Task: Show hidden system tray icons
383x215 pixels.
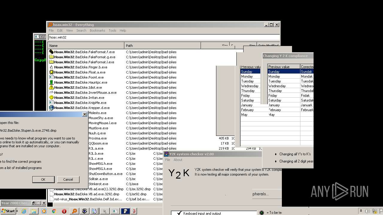Action: [x=361, y=211]
